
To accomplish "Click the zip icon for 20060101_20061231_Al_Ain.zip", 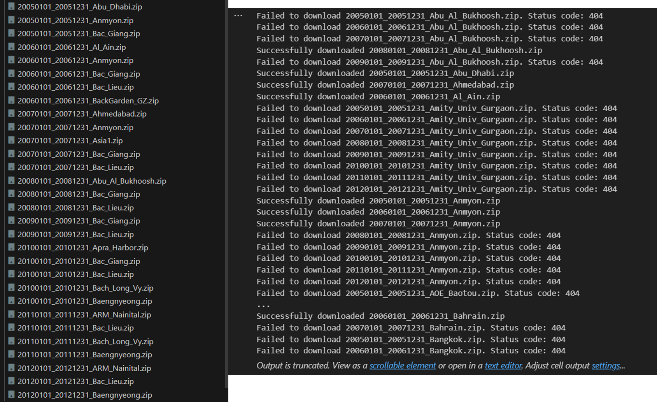I will pos(11,47).
